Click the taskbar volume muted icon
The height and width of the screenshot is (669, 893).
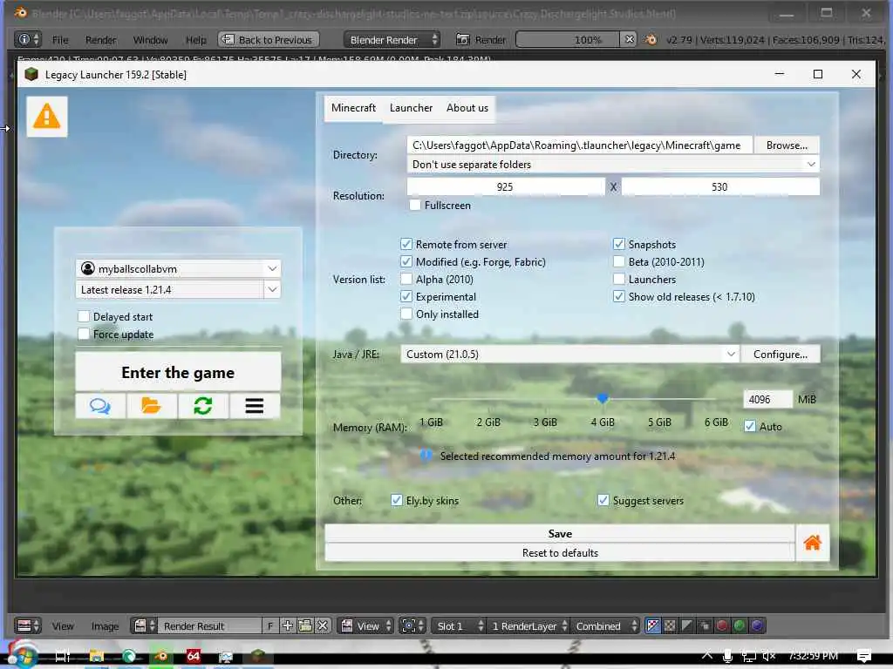[x=769, y=656]
